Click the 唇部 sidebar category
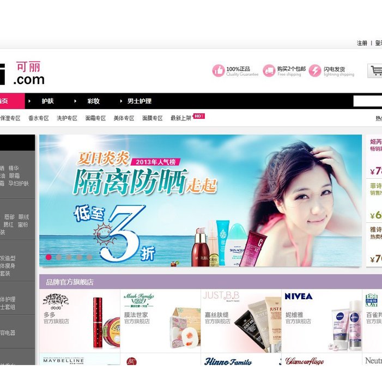382x382 pixels. [x=9, y=217]
